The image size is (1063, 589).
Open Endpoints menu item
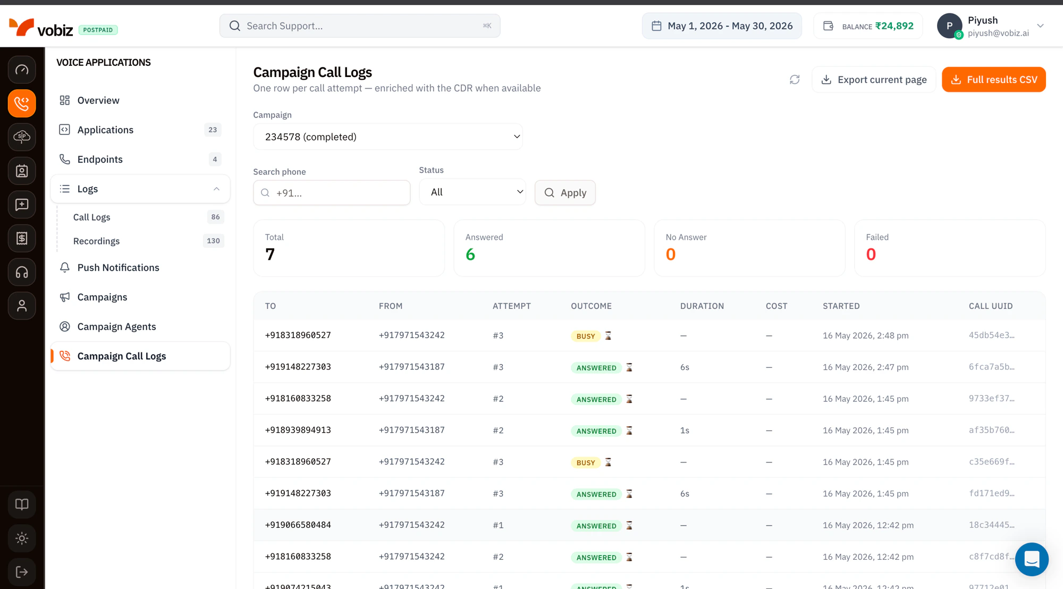[x=140, y=159]
